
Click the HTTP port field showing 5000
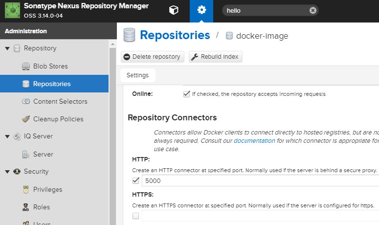point(260,181)
